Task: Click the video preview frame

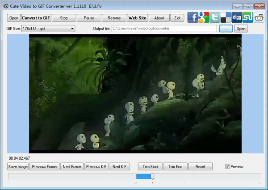Action: click(x=135, y=94)
